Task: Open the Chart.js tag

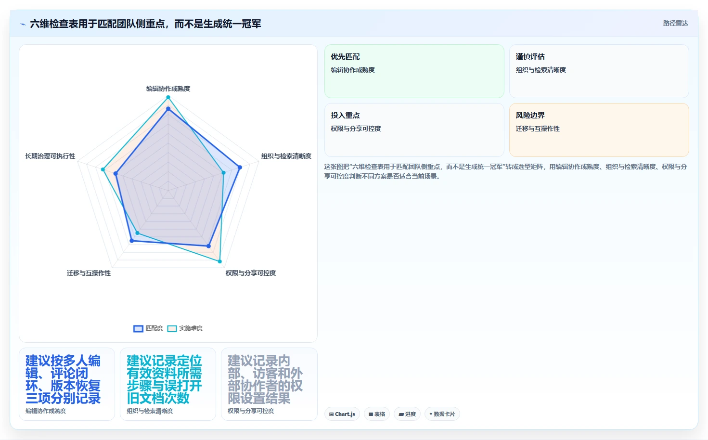Action: pyautogui.click(x=342, y=414)
